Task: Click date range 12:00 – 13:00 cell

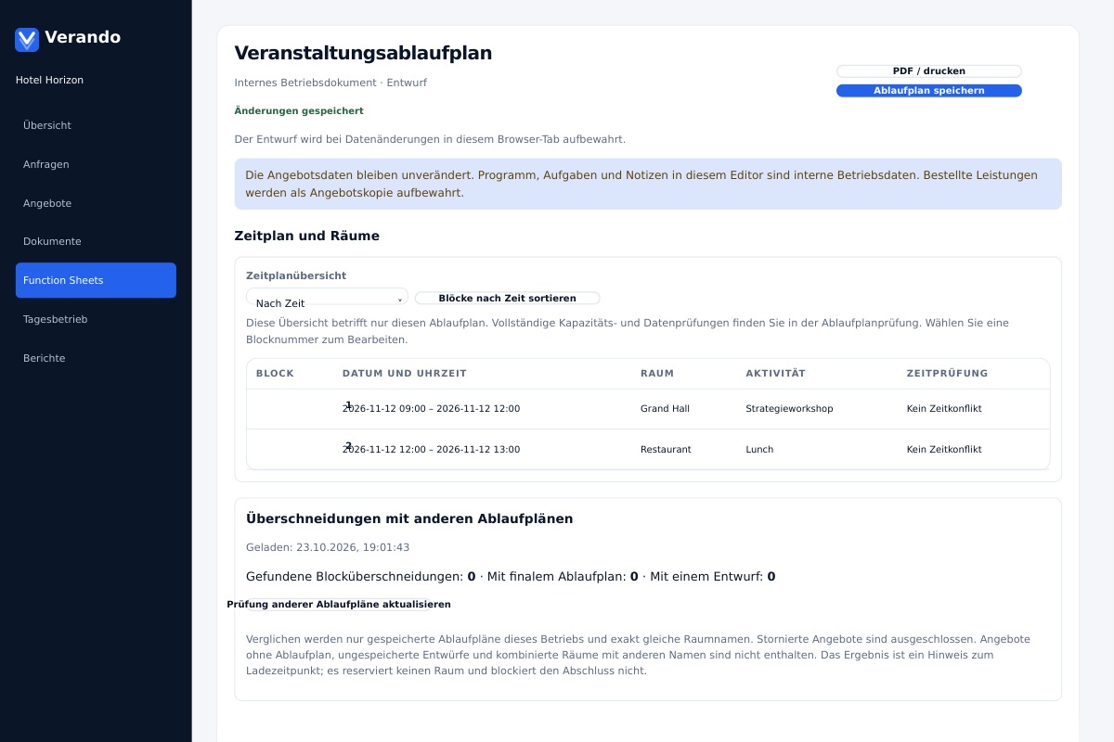Action: [x=431, y=450]
